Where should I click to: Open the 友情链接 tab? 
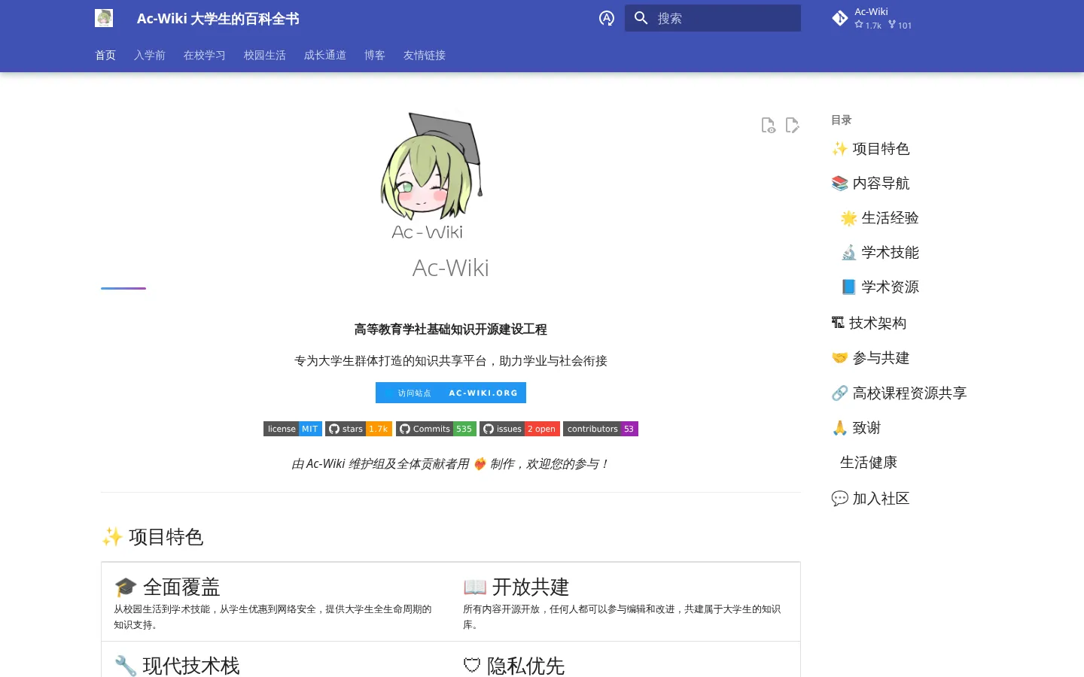pyautogui.click(x=425, y=55)
